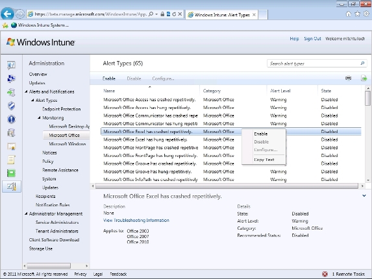Sort the list by Alert Level column header
This screenshot has width=372, height=279.
click(x=280, y=91)
